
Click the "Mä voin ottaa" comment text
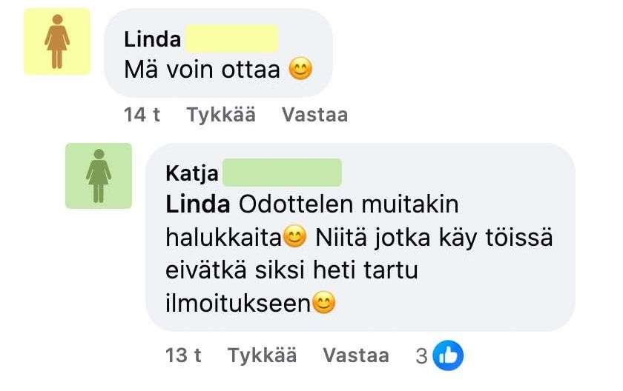202,70
